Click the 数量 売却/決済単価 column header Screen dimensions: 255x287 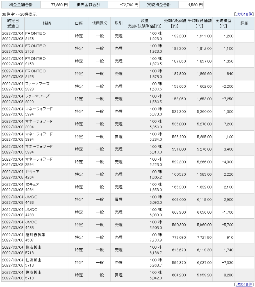point(145,24)
